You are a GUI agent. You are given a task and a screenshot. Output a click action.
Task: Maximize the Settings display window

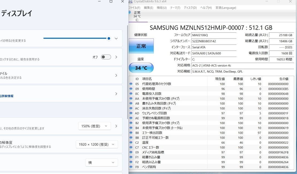coord(111,1)
